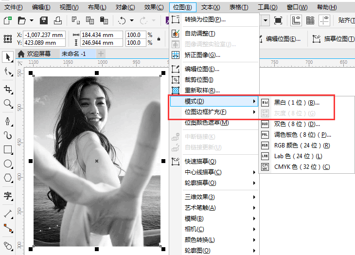The width and height of the screenshot is (355, 255).
Task: Toggle the lock ratio padlock
Action: coord(159,39)
